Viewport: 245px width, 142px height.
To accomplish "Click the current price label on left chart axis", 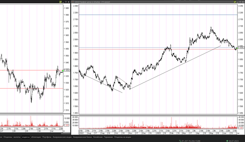I will tap(67, 70).
